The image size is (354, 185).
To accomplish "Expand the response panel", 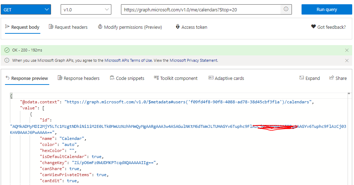I will click(x=309, y=78).
